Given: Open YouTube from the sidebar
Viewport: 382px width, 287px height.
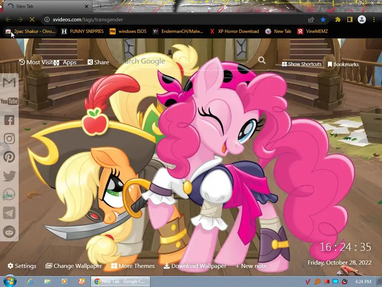Looking at the screenshot, I should 9,101.
